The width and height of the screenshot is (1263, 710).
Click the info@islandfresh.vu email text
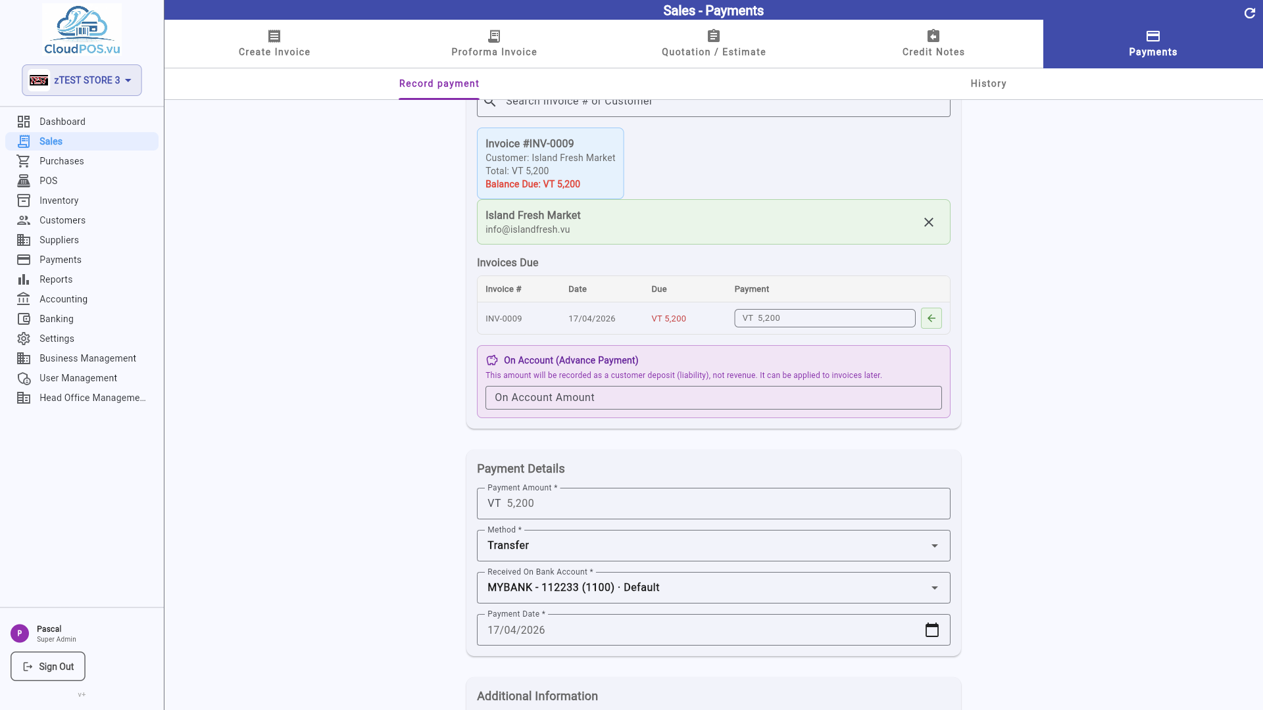coord(528,229)
